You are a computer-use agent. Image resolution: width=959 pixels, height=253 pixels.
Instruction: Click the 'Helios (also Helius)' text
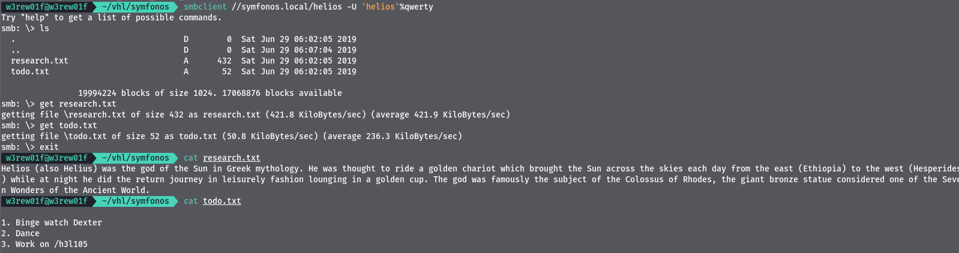49,168
